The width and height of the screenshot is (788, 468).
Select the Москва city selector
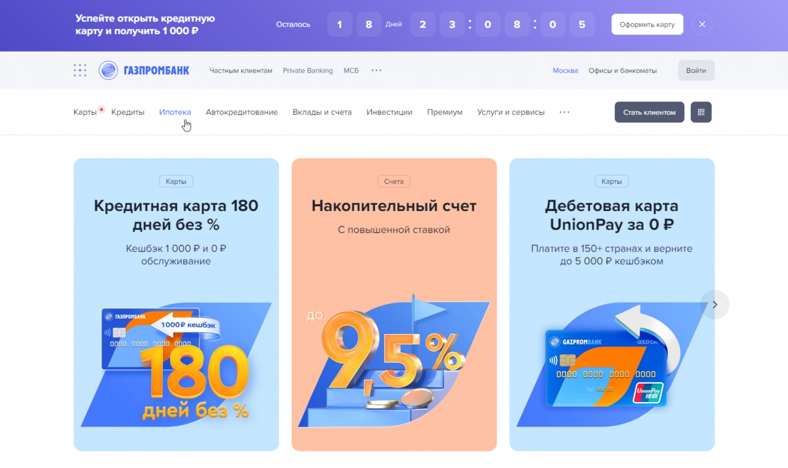(565, 70)
